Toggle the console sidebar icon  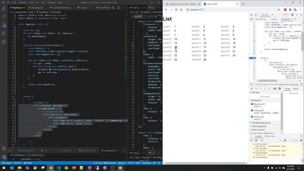(251, 141)
